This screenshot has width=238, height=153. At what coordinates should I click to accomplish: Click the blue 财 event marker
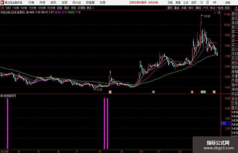(x=153, y=92)
